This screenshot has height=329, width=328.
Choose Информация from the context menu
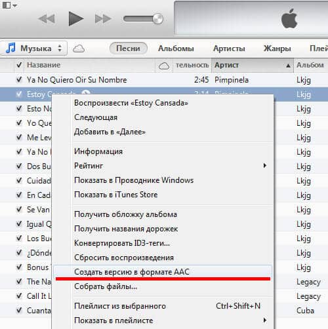pos(98,151)
